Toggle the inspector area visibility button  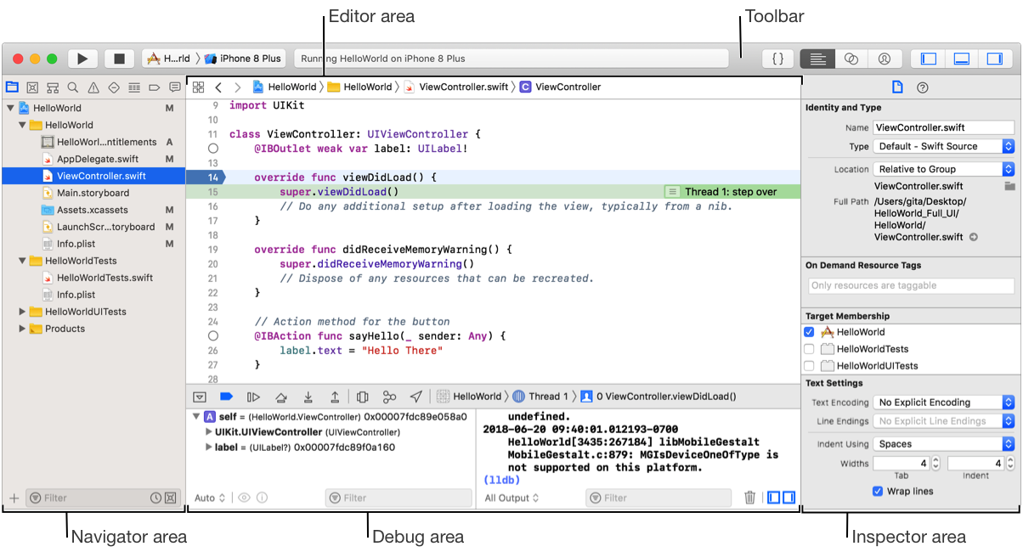995,59
